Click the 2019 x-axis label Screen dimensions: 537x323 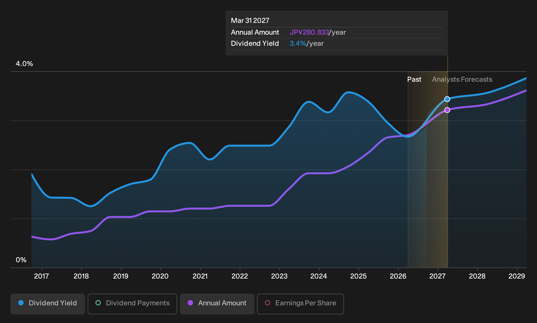121,276
